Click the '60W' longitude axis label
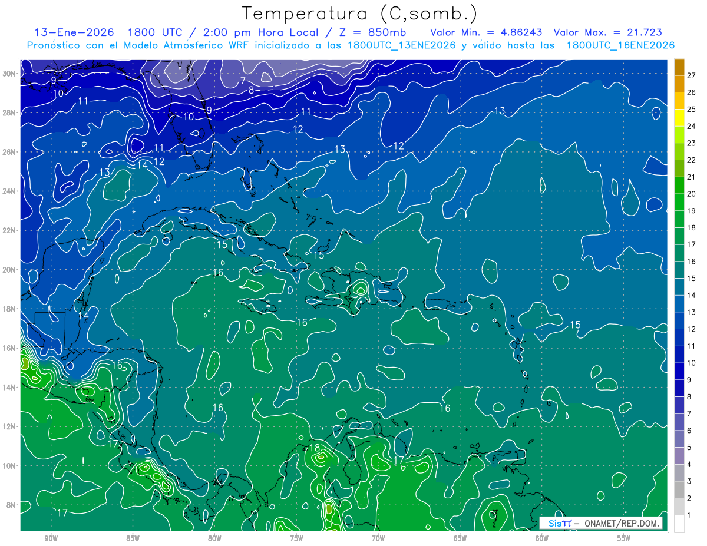Image resolution: width=707 pixels, height=546 pixels. point(542,538)
